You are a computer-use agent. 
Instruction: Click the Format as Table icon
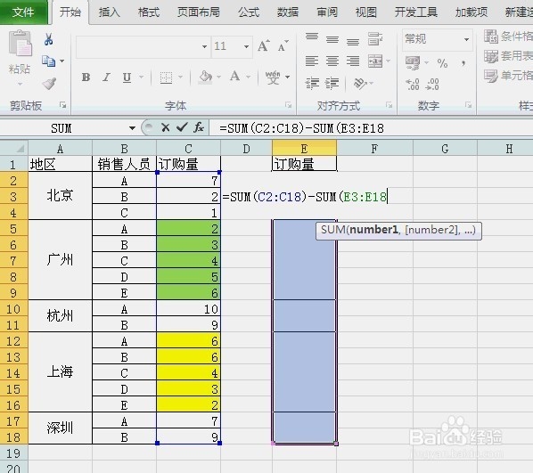(491, 56)
